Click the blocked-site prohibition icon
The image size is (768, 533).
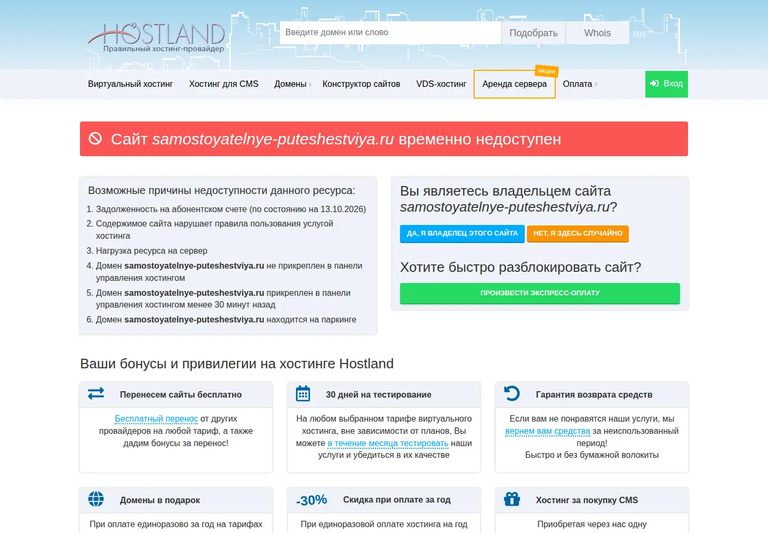point(95,139)
